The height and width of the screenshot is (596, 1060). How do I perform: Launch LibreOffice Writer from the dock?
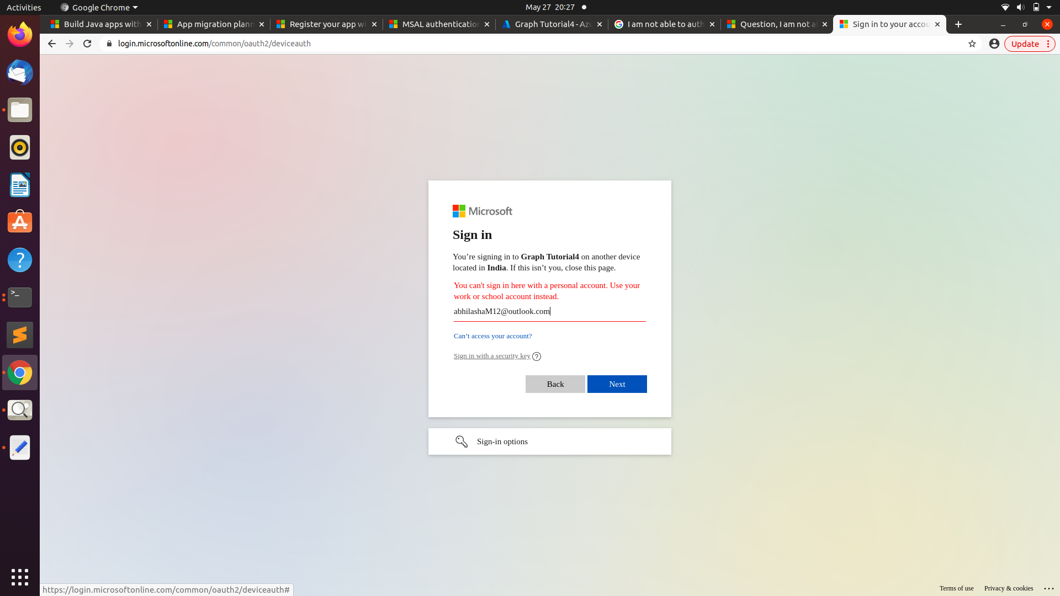point(20,185)
